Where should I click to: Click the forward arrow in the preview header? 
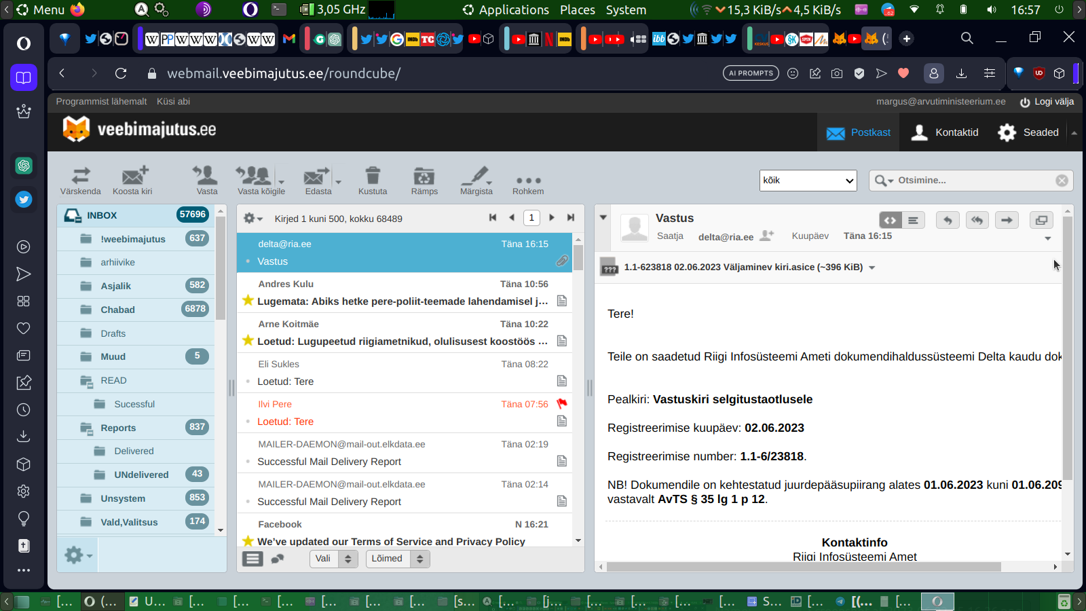point(1007,220)
